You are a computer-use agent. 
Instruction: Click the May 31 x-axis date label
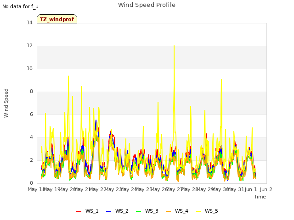[x=236, y=189]
